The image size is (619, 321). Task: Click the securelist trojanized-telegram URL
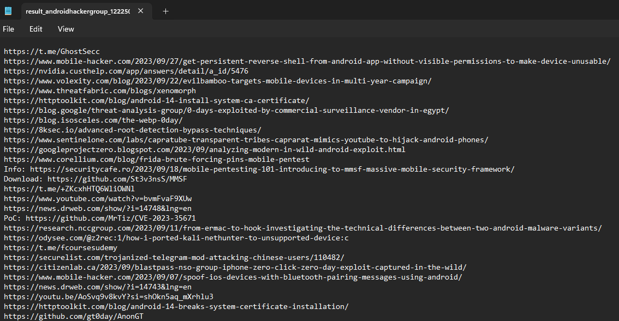click(x=174, y=258)
